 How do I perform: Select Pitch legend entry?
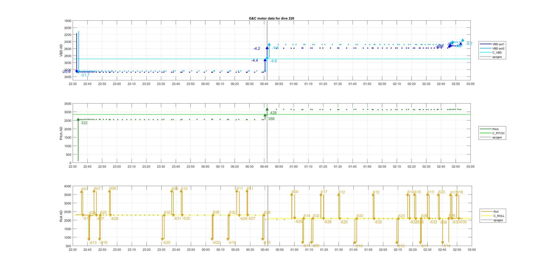tap(490, 129)
